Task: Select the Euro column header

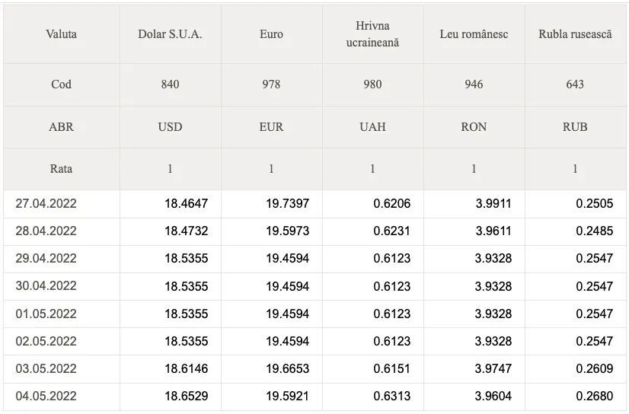Action: coord(272,34)
